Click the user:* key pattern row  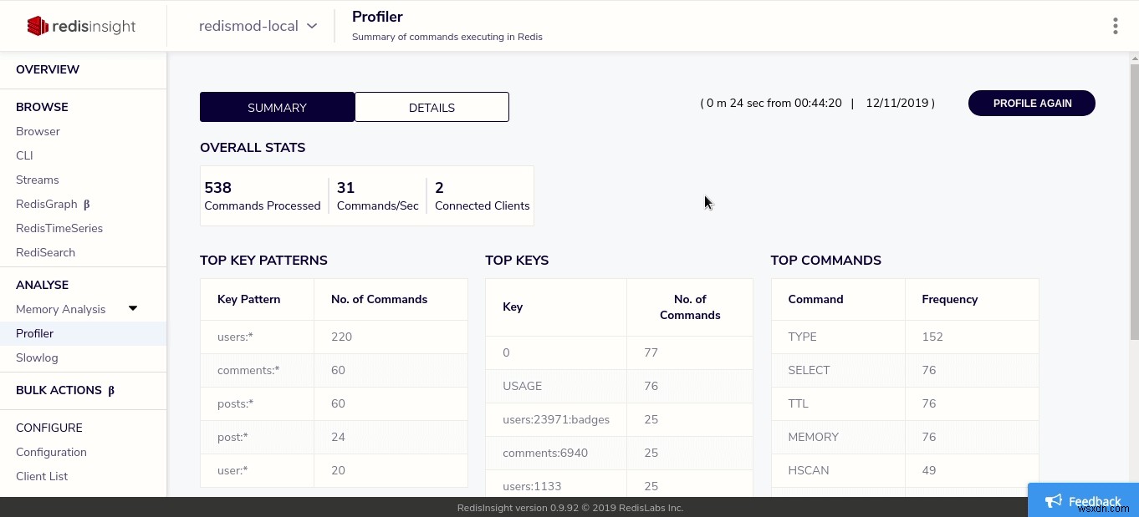[x=334, y=470]
